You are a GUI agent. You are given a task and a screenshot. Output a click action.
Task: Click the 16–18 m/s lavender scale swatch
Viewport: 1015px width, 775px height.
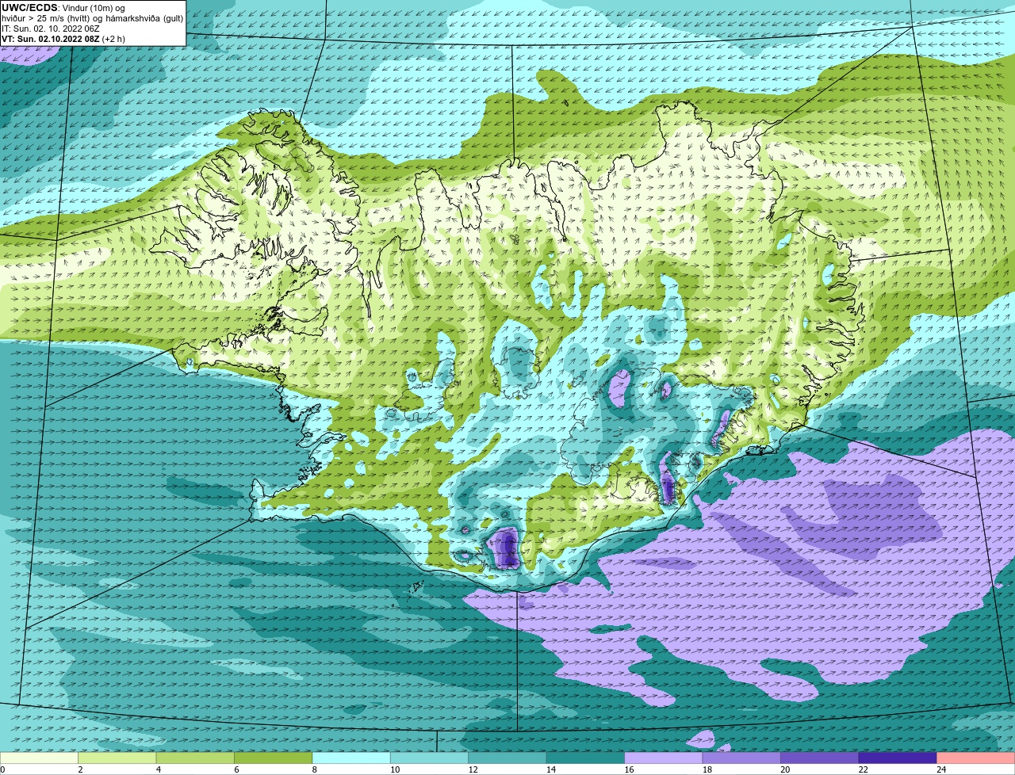664,758
